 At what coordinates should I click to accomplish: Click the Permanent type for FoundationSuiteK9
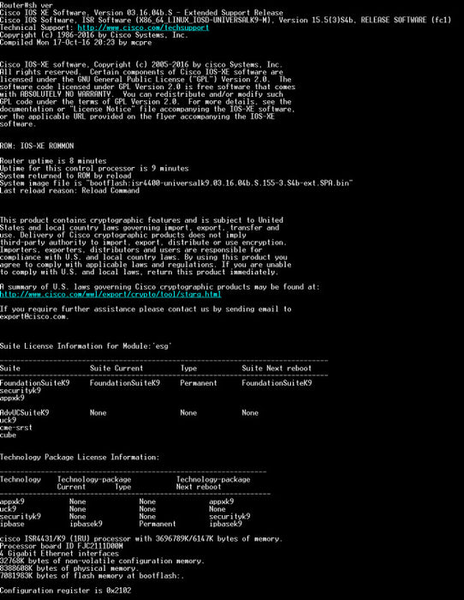(x=199, y=383)
